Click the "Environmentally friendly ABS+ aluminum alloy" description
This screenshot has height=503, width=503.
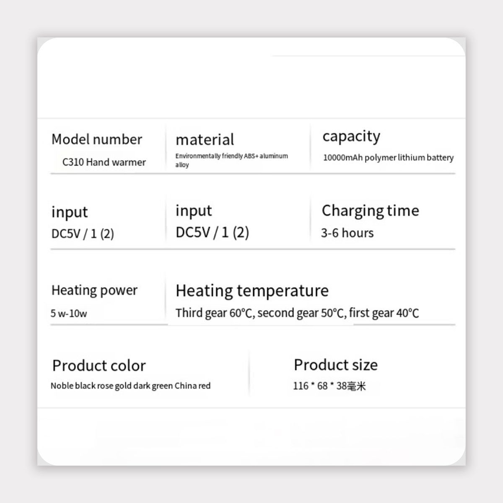[x=231, y=160]
